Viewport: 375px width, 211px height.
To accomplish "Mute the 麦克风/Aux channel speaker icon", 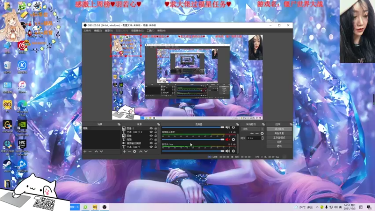I will (227, 151).
